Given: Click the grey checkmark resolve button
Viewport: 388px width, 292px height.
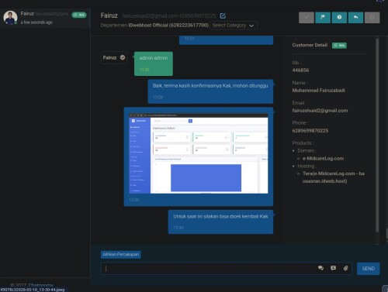Looking at the screenshot, I should (x=307, y=17).
